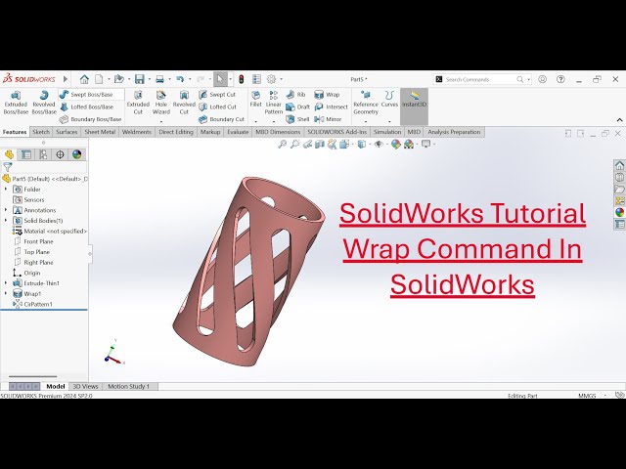
Task: Open the Save dropdown arrow
Action: (150, 79)
